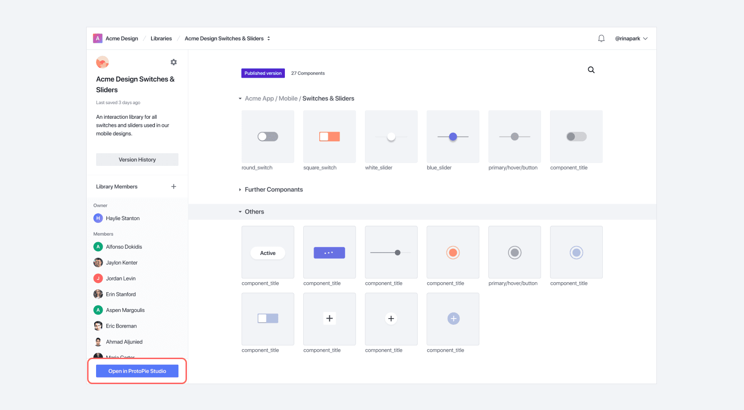This screenshot has height=410, width=744.
Task: Click the 27 Components label
Action: coord(308,73)
